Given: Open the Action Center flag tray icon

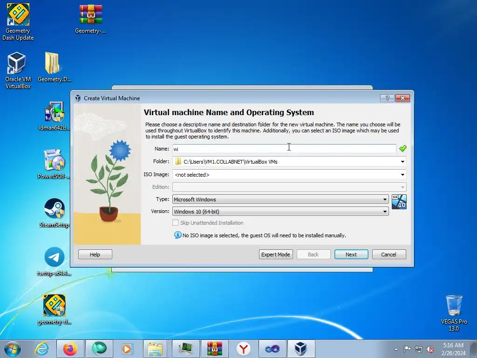Looking at the screenshot, I should click(x=407, y=349).
